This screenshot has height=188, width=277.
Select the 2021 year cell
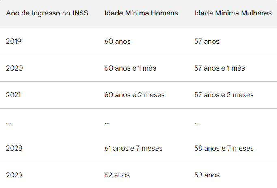[x=13, y=95]
